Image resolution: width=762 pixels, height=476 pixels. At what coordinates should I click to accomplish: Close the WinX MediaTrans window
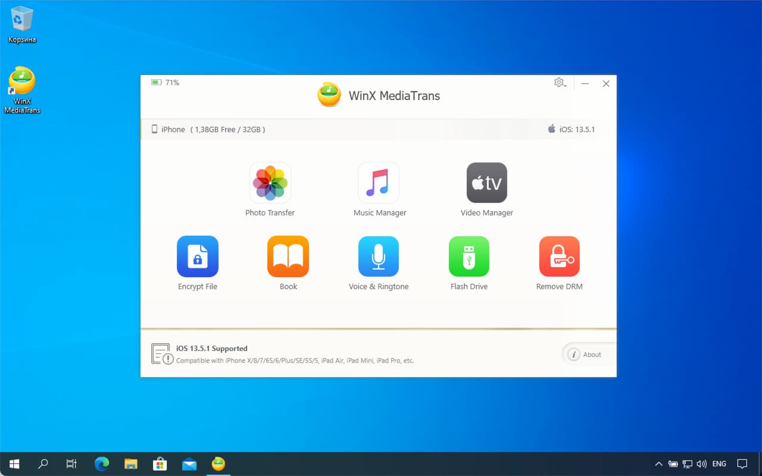[606, 84]
